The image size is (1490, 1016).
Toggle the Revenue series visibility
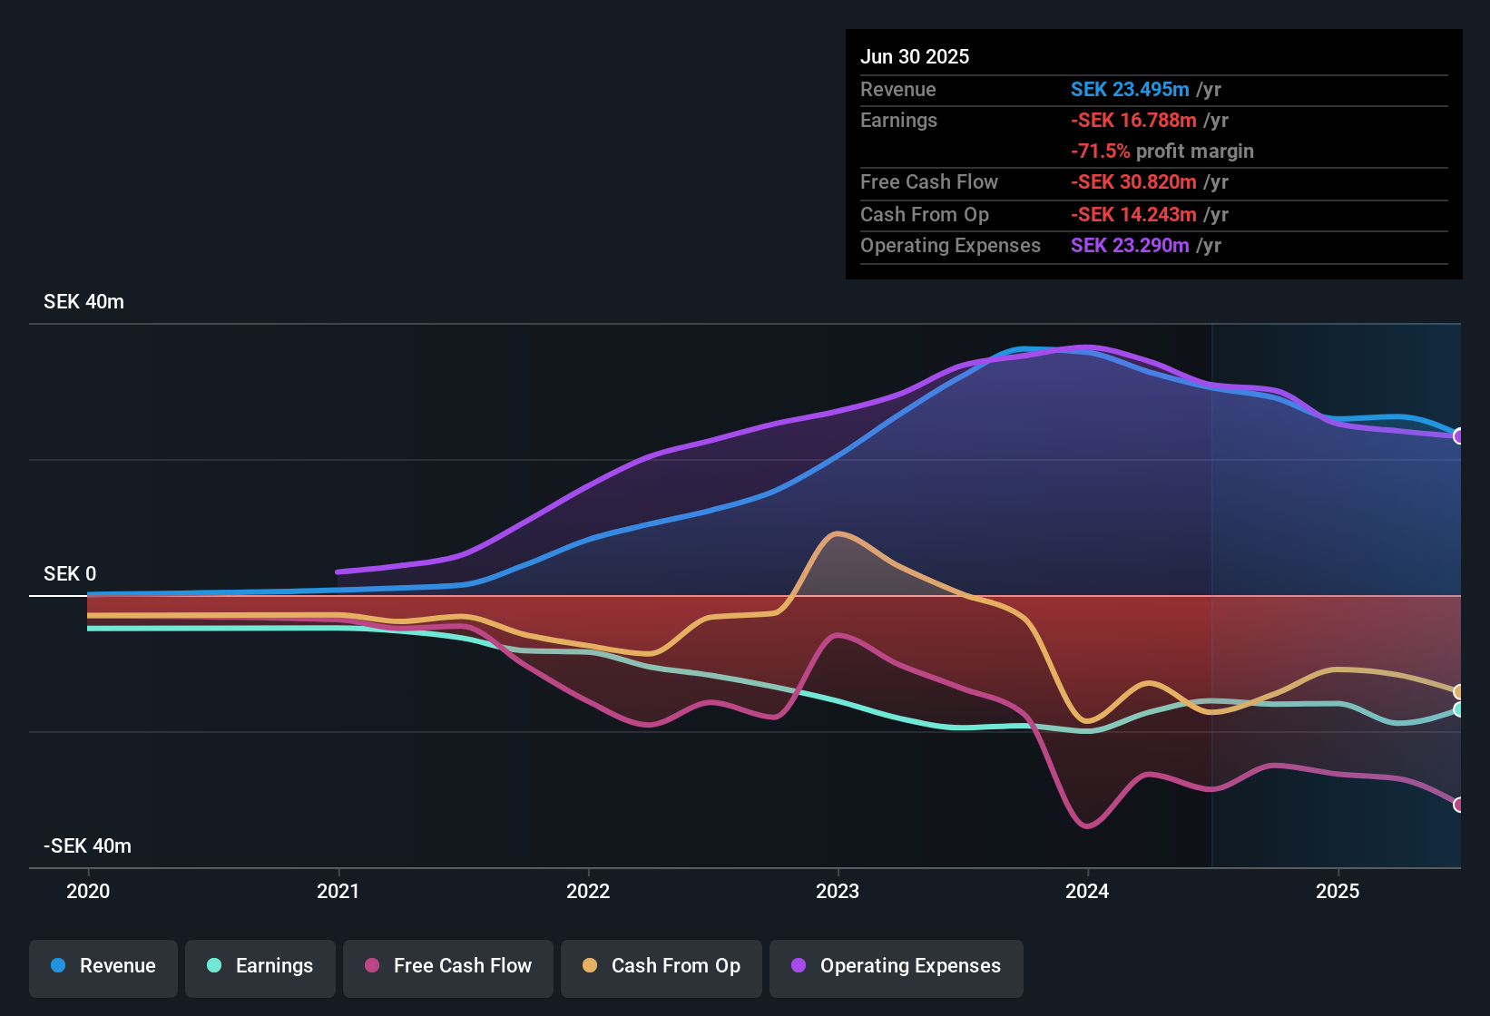pos(103,966)
